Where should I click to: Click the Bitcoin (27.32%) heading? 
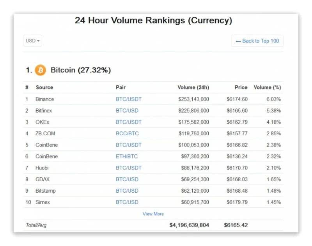(81, 70)
